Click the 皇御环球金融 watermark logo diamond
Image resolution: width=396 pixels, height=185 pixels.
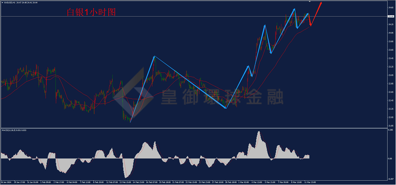tap(134, 93)
